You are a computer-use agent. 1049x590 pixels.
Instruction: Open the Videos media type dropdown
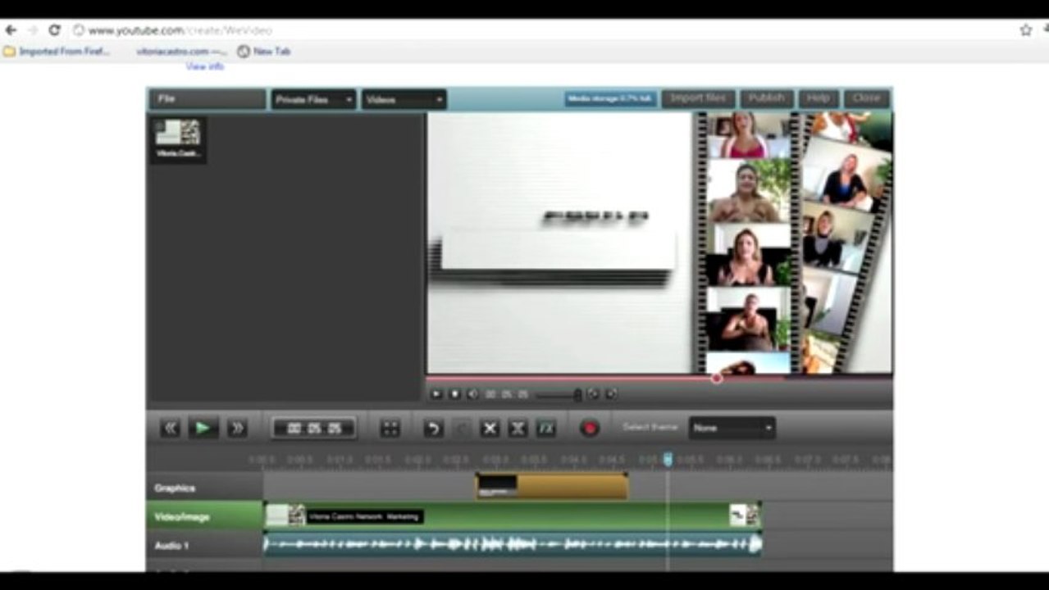(404, 99)
